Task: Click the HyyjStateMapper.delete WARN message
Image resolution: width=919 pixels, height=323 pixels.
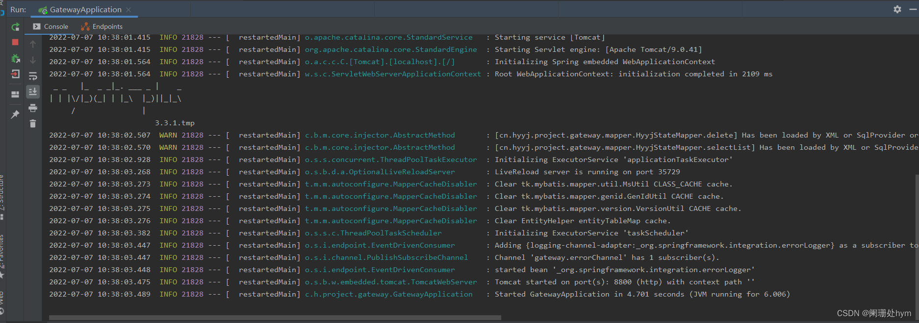Action: click(x=706, y=135)
